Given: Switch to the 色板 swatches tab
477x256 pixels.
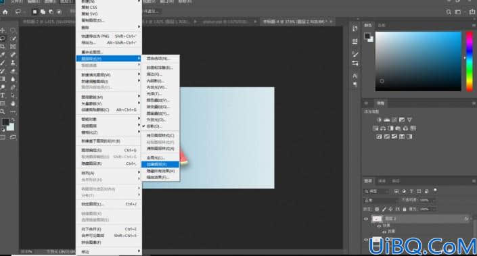Looking at the screenshot, I should click(x=382, y=25).
